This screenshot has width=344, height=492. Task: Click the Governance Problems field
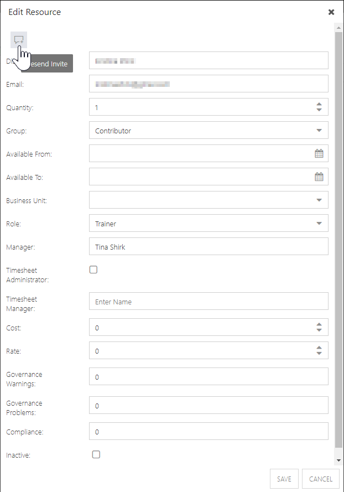[x=209, y=406]
